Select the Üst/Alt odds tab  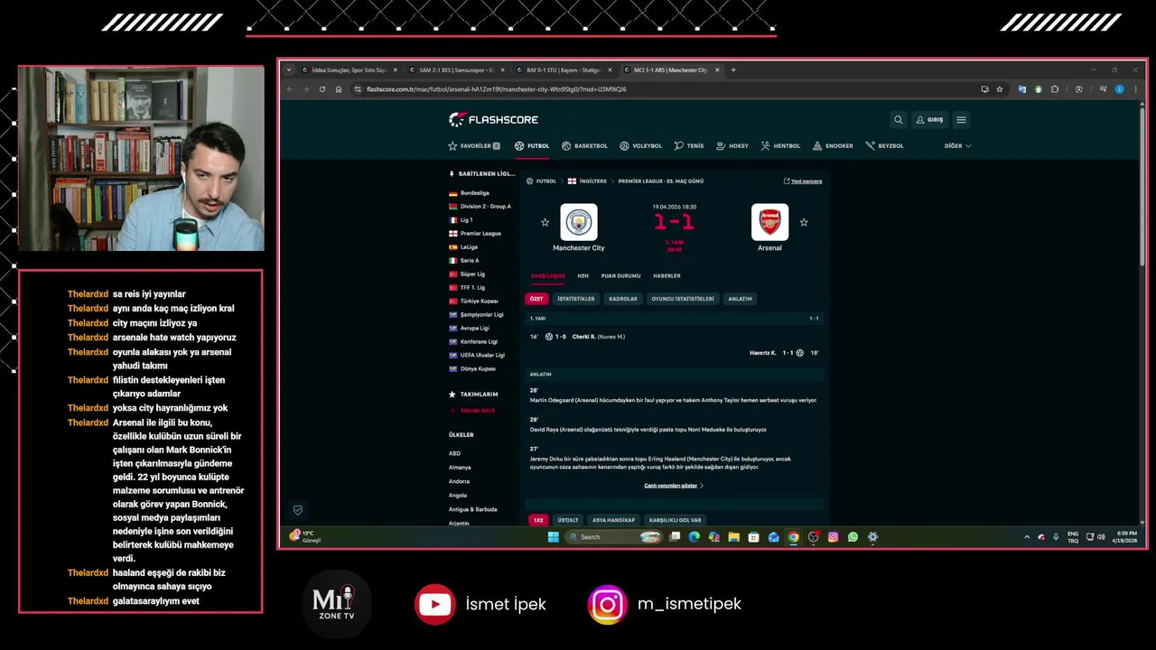(567, 520)
